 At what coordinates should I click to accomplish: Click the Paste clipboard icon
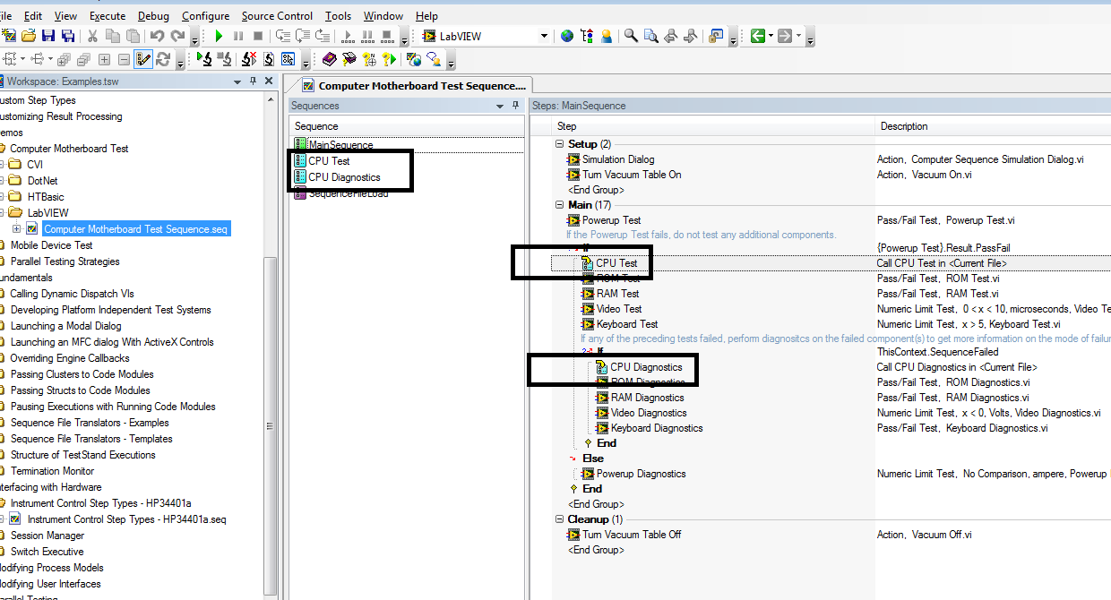click(133, 36)
